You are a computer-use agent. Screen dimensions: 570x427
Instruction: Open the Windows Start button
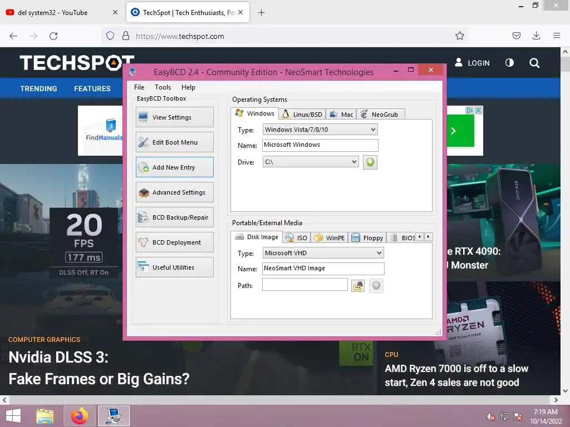click(13, 416)
